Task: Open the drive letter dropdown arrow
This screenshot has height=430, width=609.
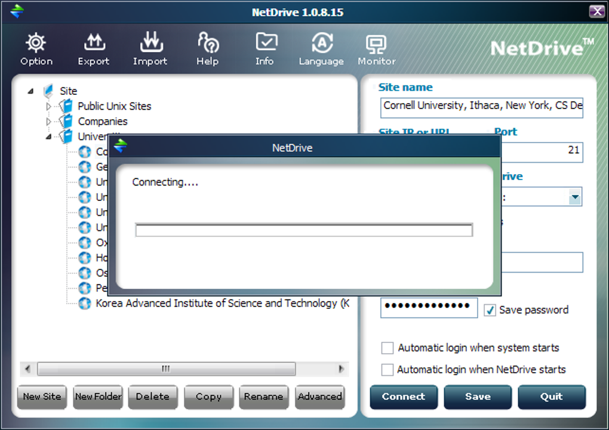Action: click(x=575, y=197)
